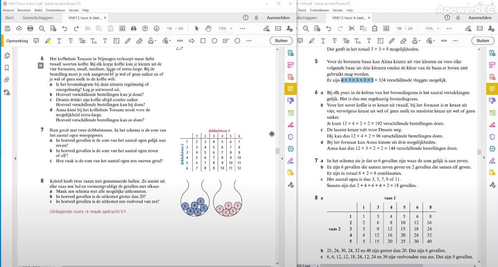Click Aanmelden in the right window
498x267 pixels.
point(480,18)
